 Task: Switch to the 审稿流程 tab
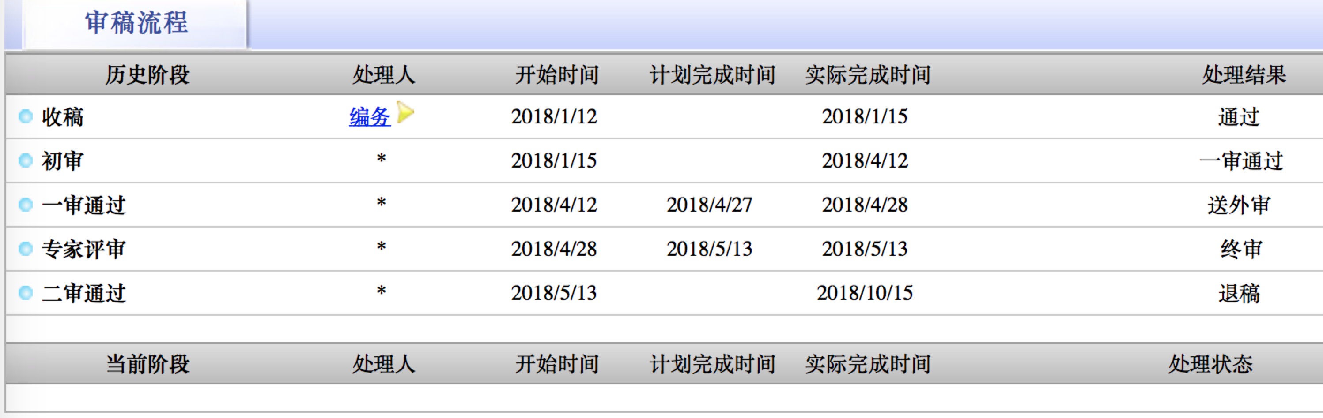pyautogui.click(x=136, y=24)
